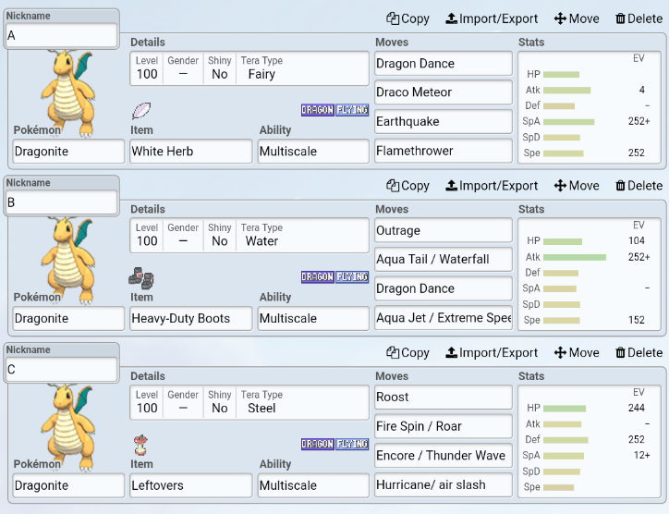Select the White Herb item field

point(190,151)
